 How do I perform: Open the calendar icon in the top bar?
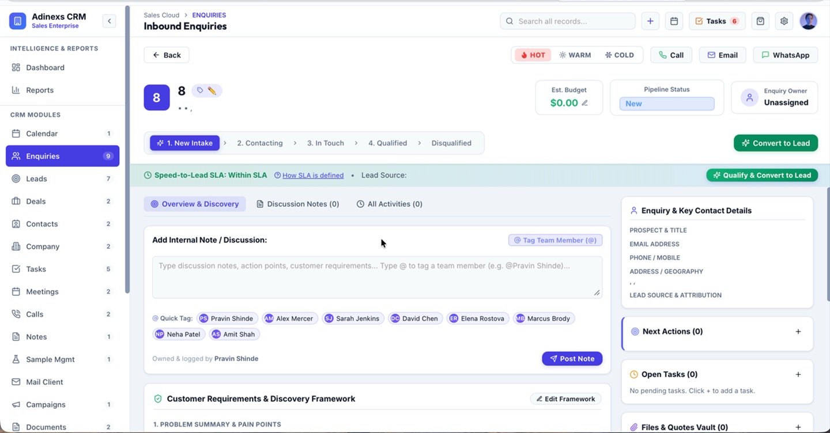[x=674, y=21]
